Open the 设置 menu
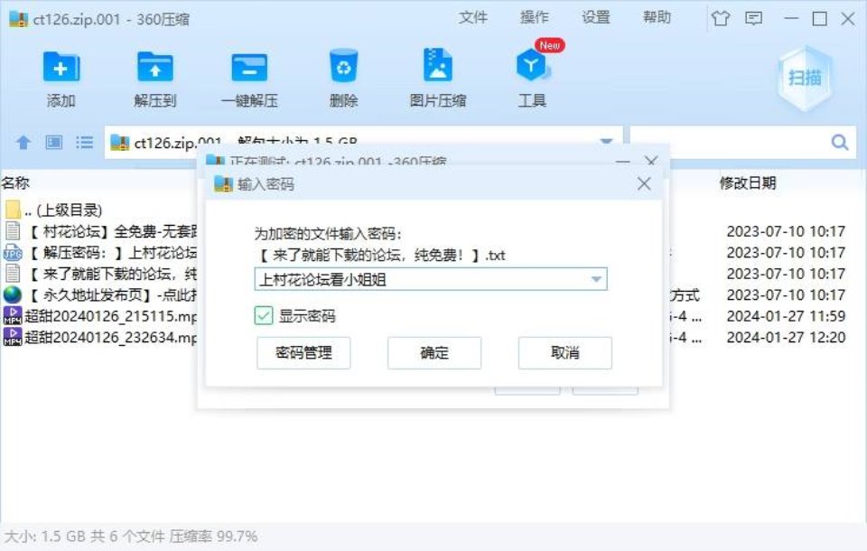The image size is (867, 551). click(x=595, y=18)
